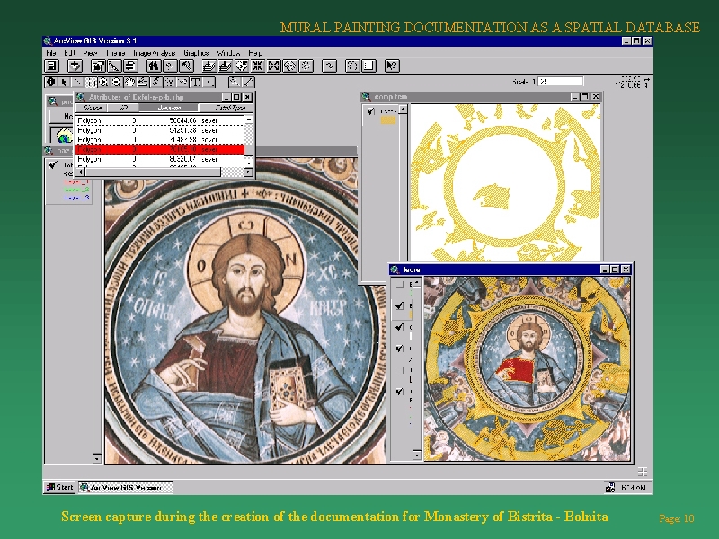The height and width of the screenshot is (539, 719).
Task: Open the Image Analysis menu
Action: click(155, 53)
